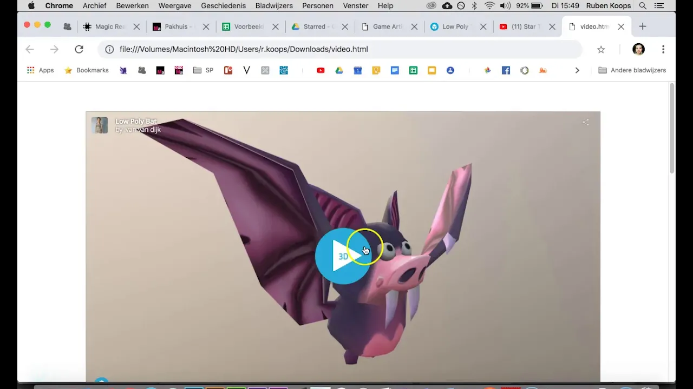Open Andere bladwijzers folder
693x389 pixels.
click(x=632, y=70)
